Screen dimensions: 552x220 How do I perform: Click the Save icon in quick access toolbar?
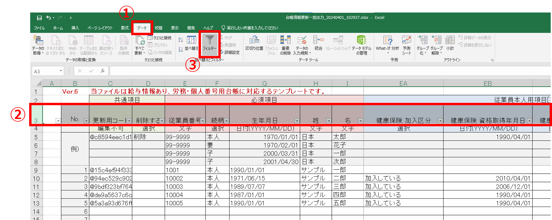point(39,18)
